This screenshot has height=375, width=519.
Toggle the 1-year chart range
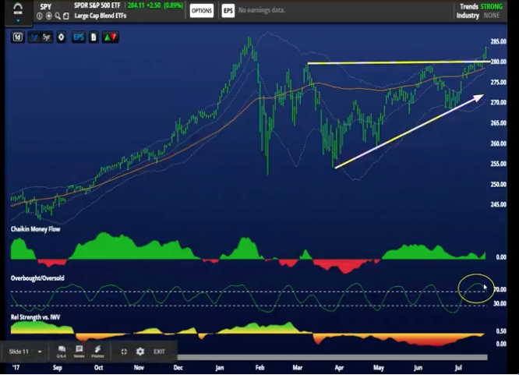(34, 37)
